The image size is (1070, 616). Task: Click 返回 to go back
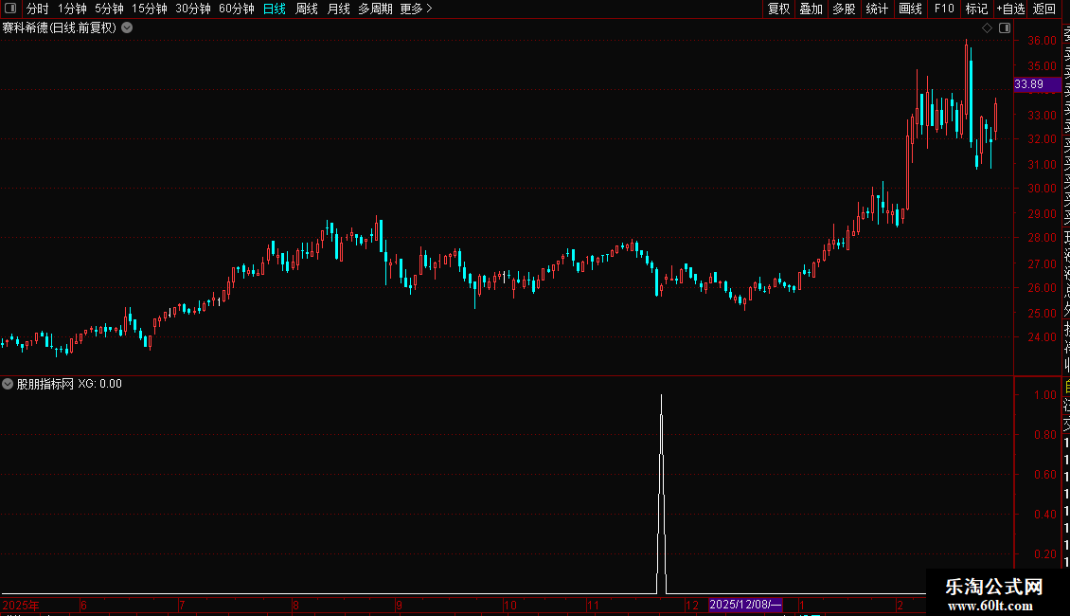click(x=1044, y=9)
